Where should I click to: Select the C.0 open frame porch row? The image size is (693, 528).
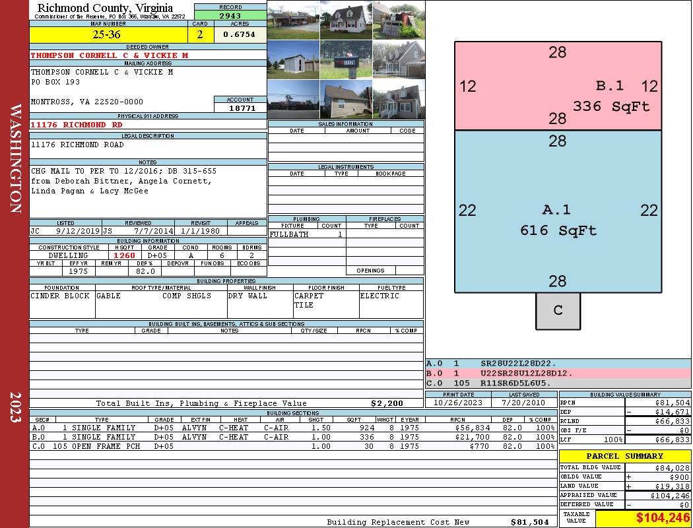pyautogui.click(x=292, y=446)
